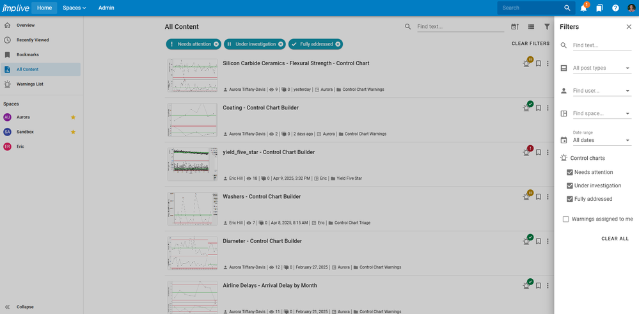Screen dimensions: 639x314
Task: Click warning status icon for yield_five_star
Action: [526, 152]
